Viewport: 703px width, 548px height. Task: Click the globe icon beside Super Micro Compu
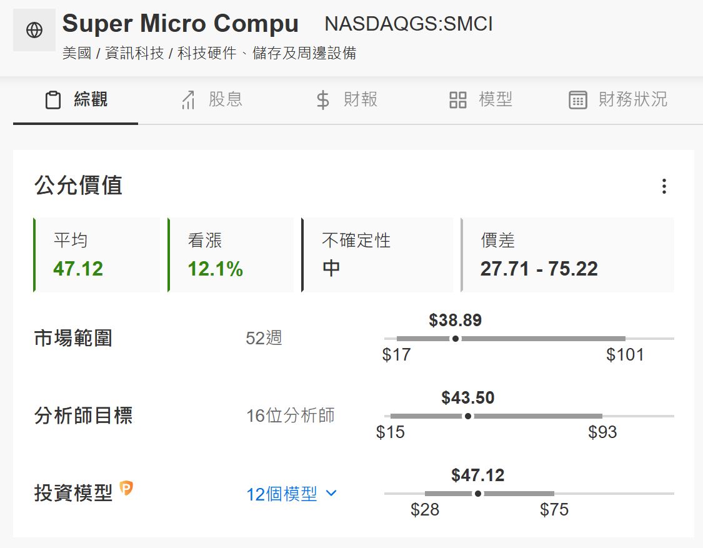[34, 30]
